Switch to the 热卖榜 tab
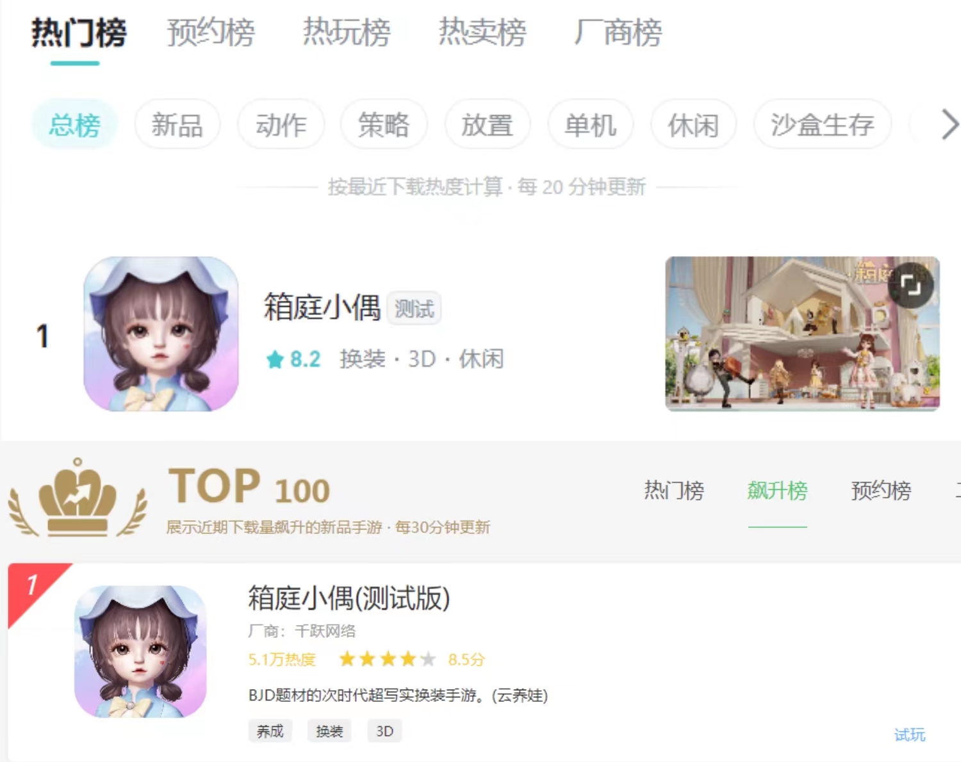Viewport: 961px width, 762px height. (x=482, y=33)
